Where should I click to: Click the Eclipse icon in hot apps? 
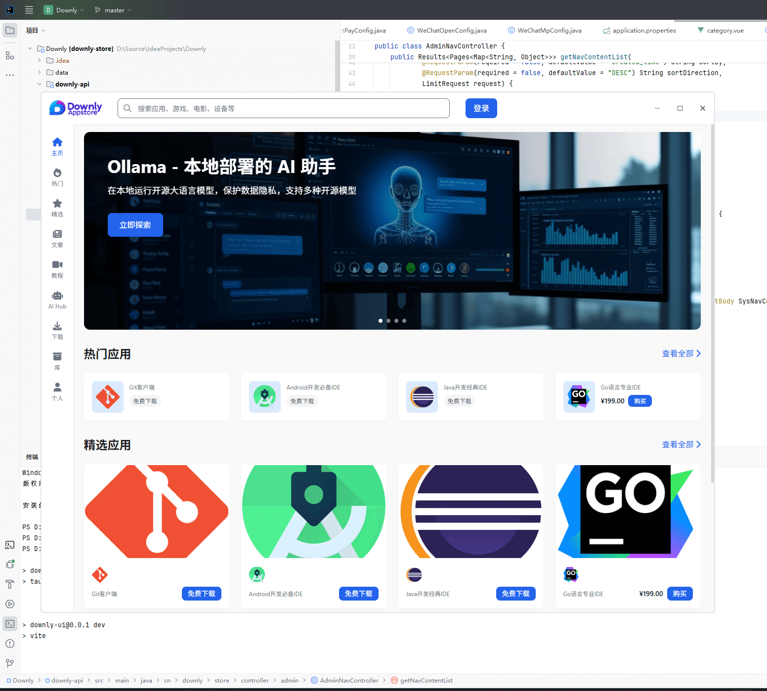422,397
